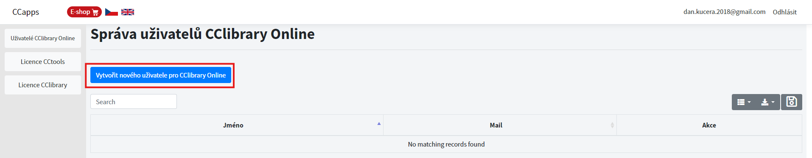812x158 pixels.
Task: Switch language using the Czech flag
Action: pyautogui.click(x=112, y=12)
